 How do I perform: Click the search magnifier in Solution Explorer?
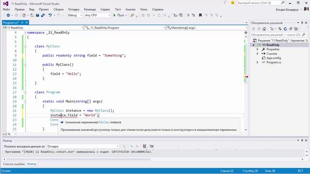coord(304,35)
